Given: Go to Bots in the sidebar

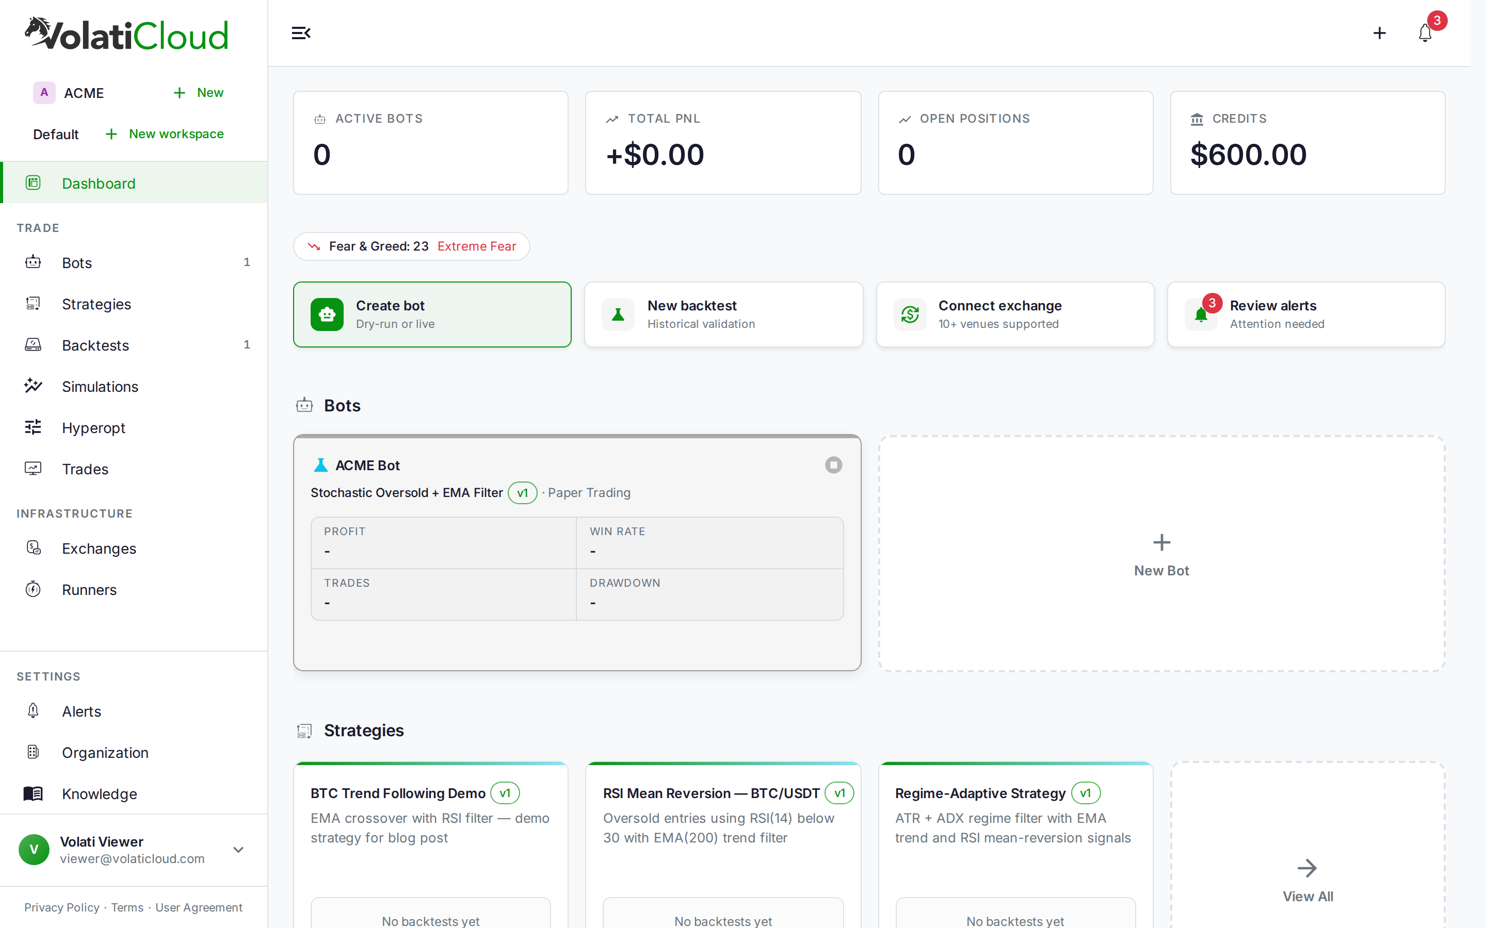Looking at the screenshot, I should 134,263.
